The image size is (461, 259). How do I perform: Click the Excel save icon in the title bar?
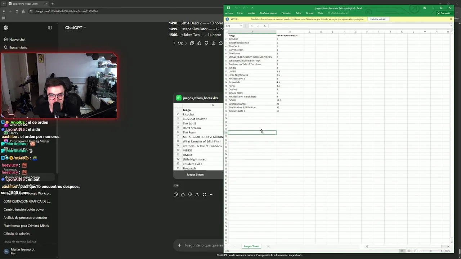(228, 8)
